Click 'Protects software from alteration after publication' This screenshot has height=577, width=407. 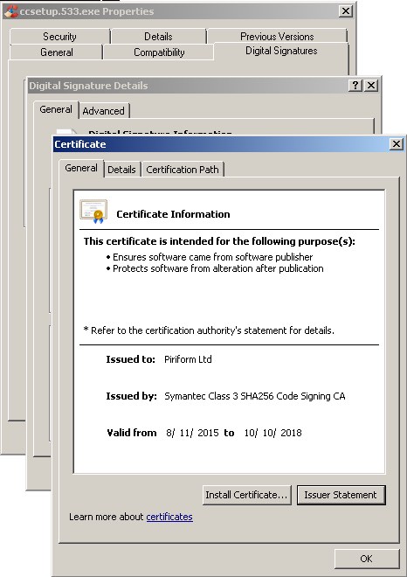tap(218, 268)
